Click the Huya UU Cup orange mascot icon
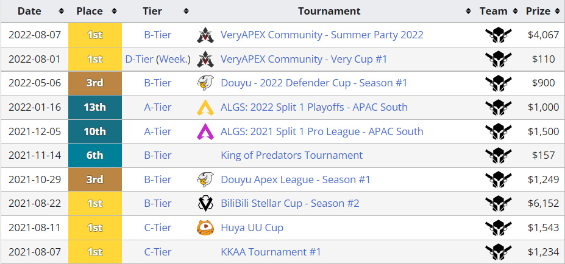This screenshot has width=565, height=264. [205, 228]
